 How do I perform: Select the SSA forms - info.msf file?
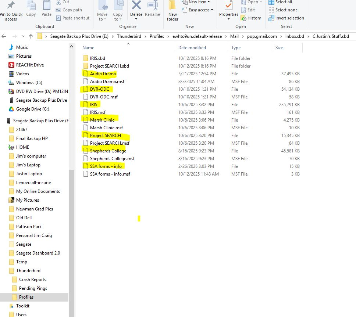point(110,174)
